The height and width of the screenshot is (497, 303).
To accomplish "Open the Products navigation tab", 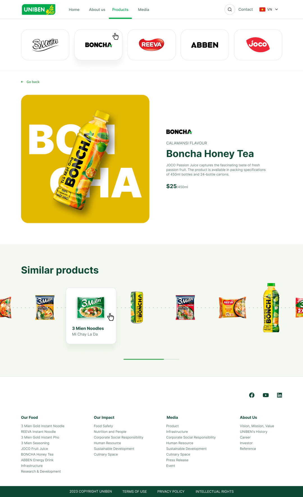I will [x=120, y=10].
